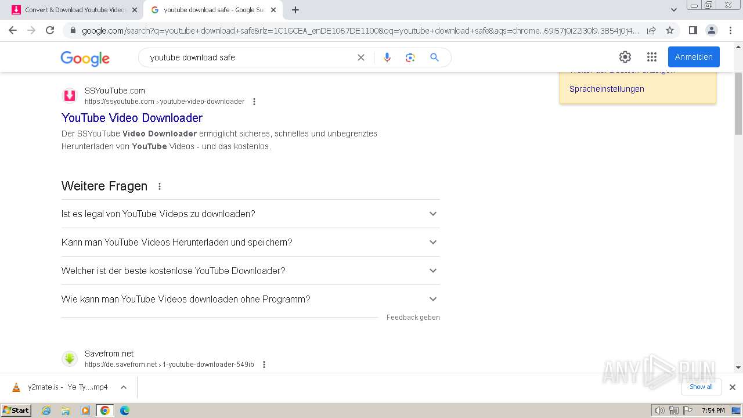
Task: Open the Google apps grid
Action: [x=652, y=57]
